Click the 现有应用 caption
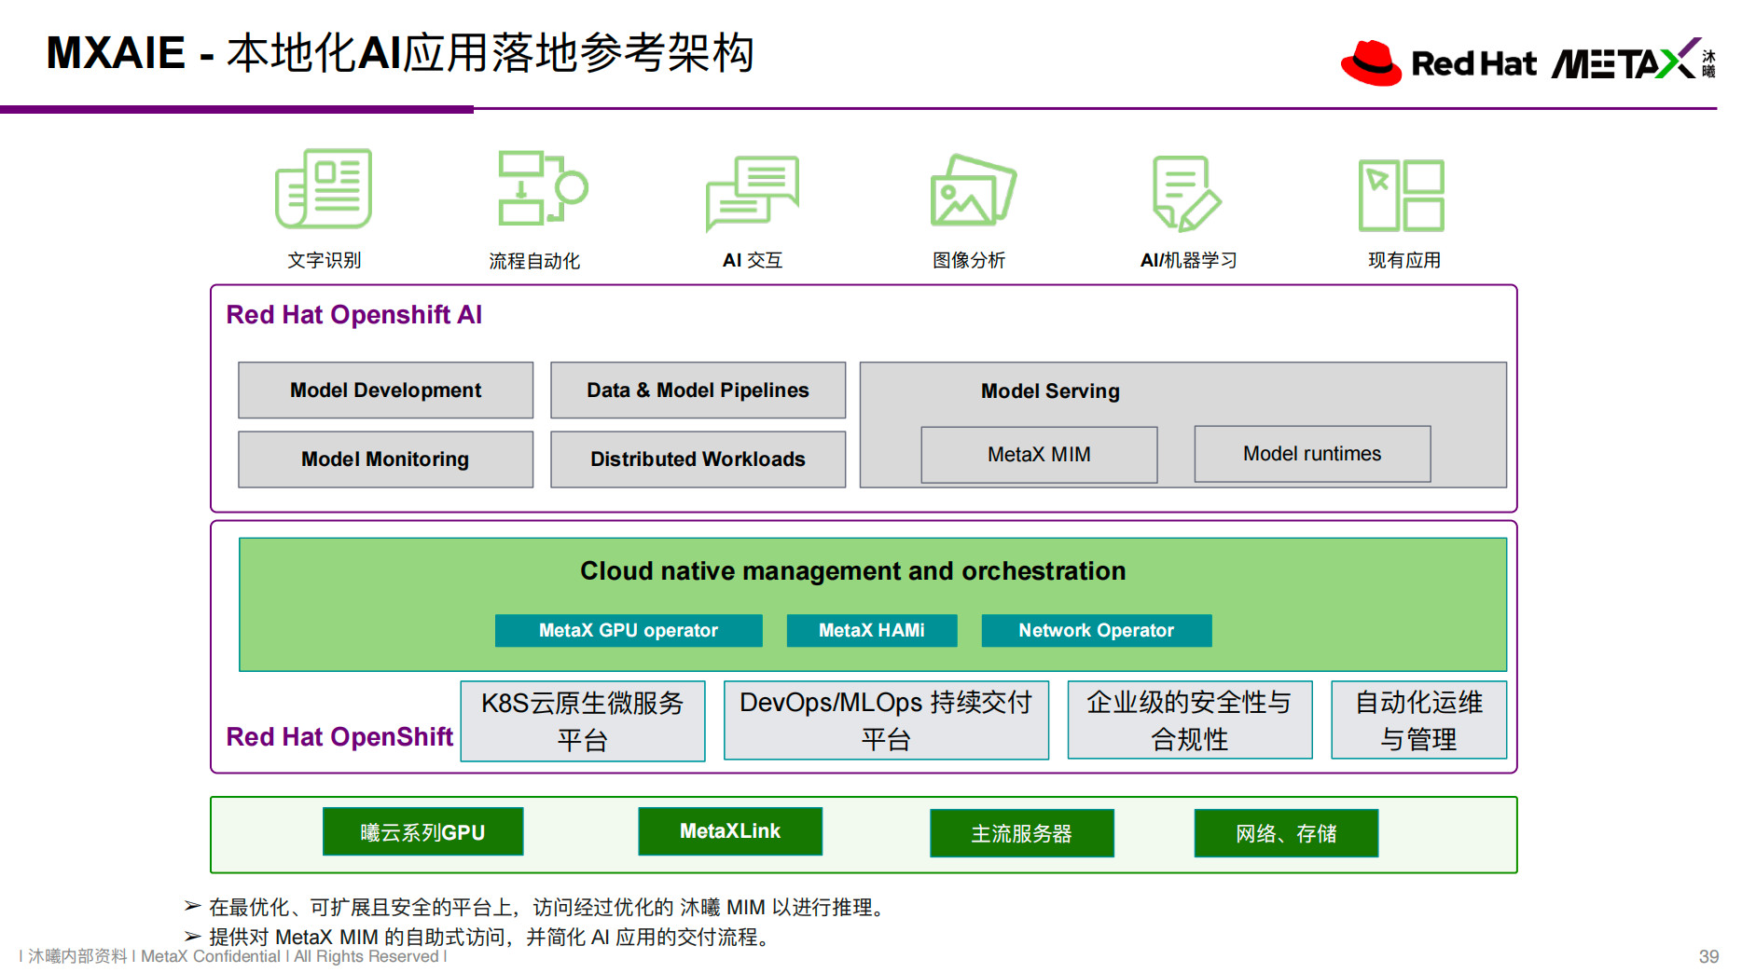 (x=1404, y=261)
